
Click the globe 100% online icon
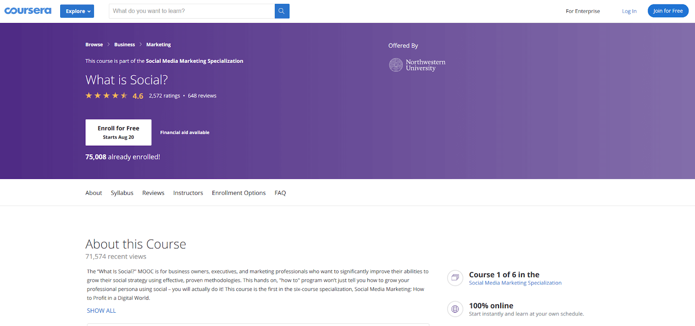point(455,309)
